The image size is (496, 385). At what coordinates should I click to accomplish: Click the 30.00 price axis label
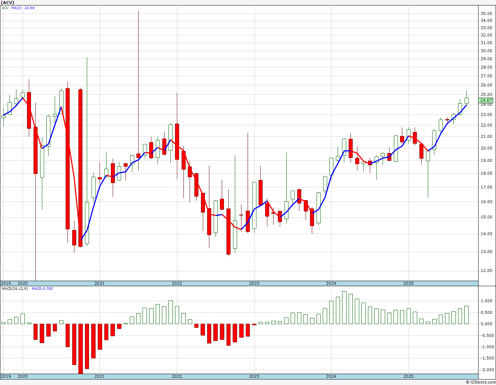487,51
